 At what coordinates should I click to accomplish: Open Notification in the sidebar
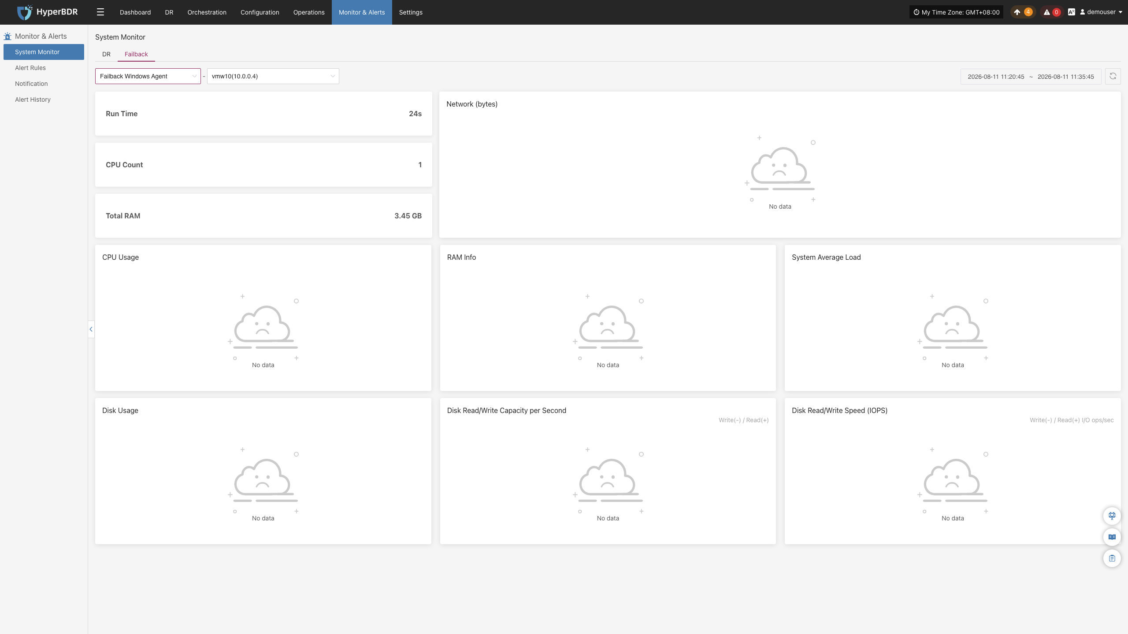pyautogui.click(x=31, y=84)
